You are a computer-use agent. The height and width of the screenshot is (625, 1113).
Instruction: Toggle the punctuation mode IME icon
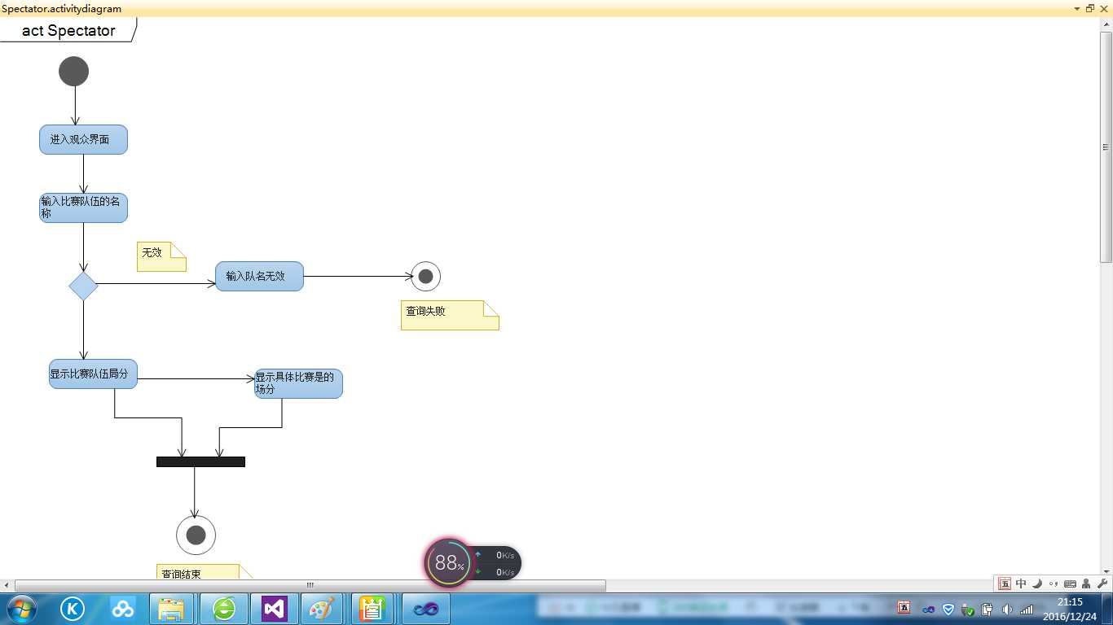click(x=1054, y=583)
